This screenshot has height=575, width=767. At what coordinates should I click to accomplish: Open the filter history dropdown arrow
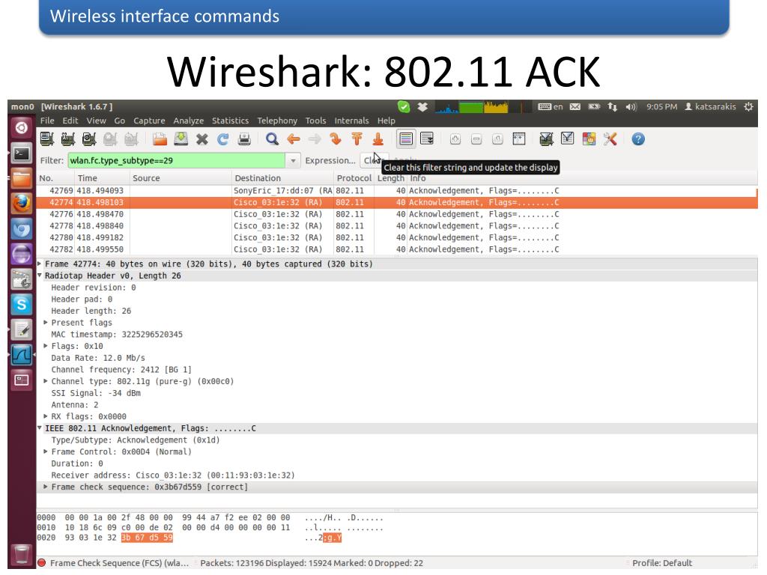[x=293, y=161]
